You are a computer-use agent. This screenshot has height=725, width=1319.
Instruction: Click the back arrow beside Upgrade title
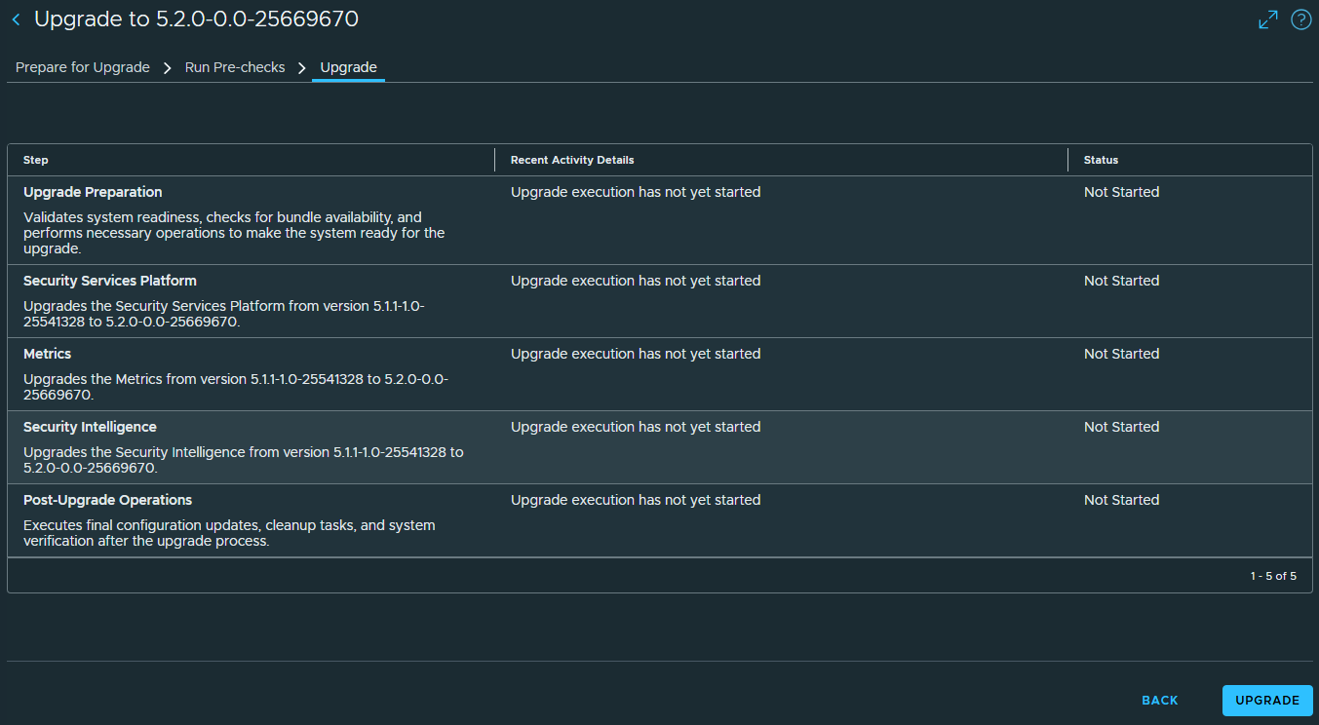pyautogui.click(x=16, y=19)
